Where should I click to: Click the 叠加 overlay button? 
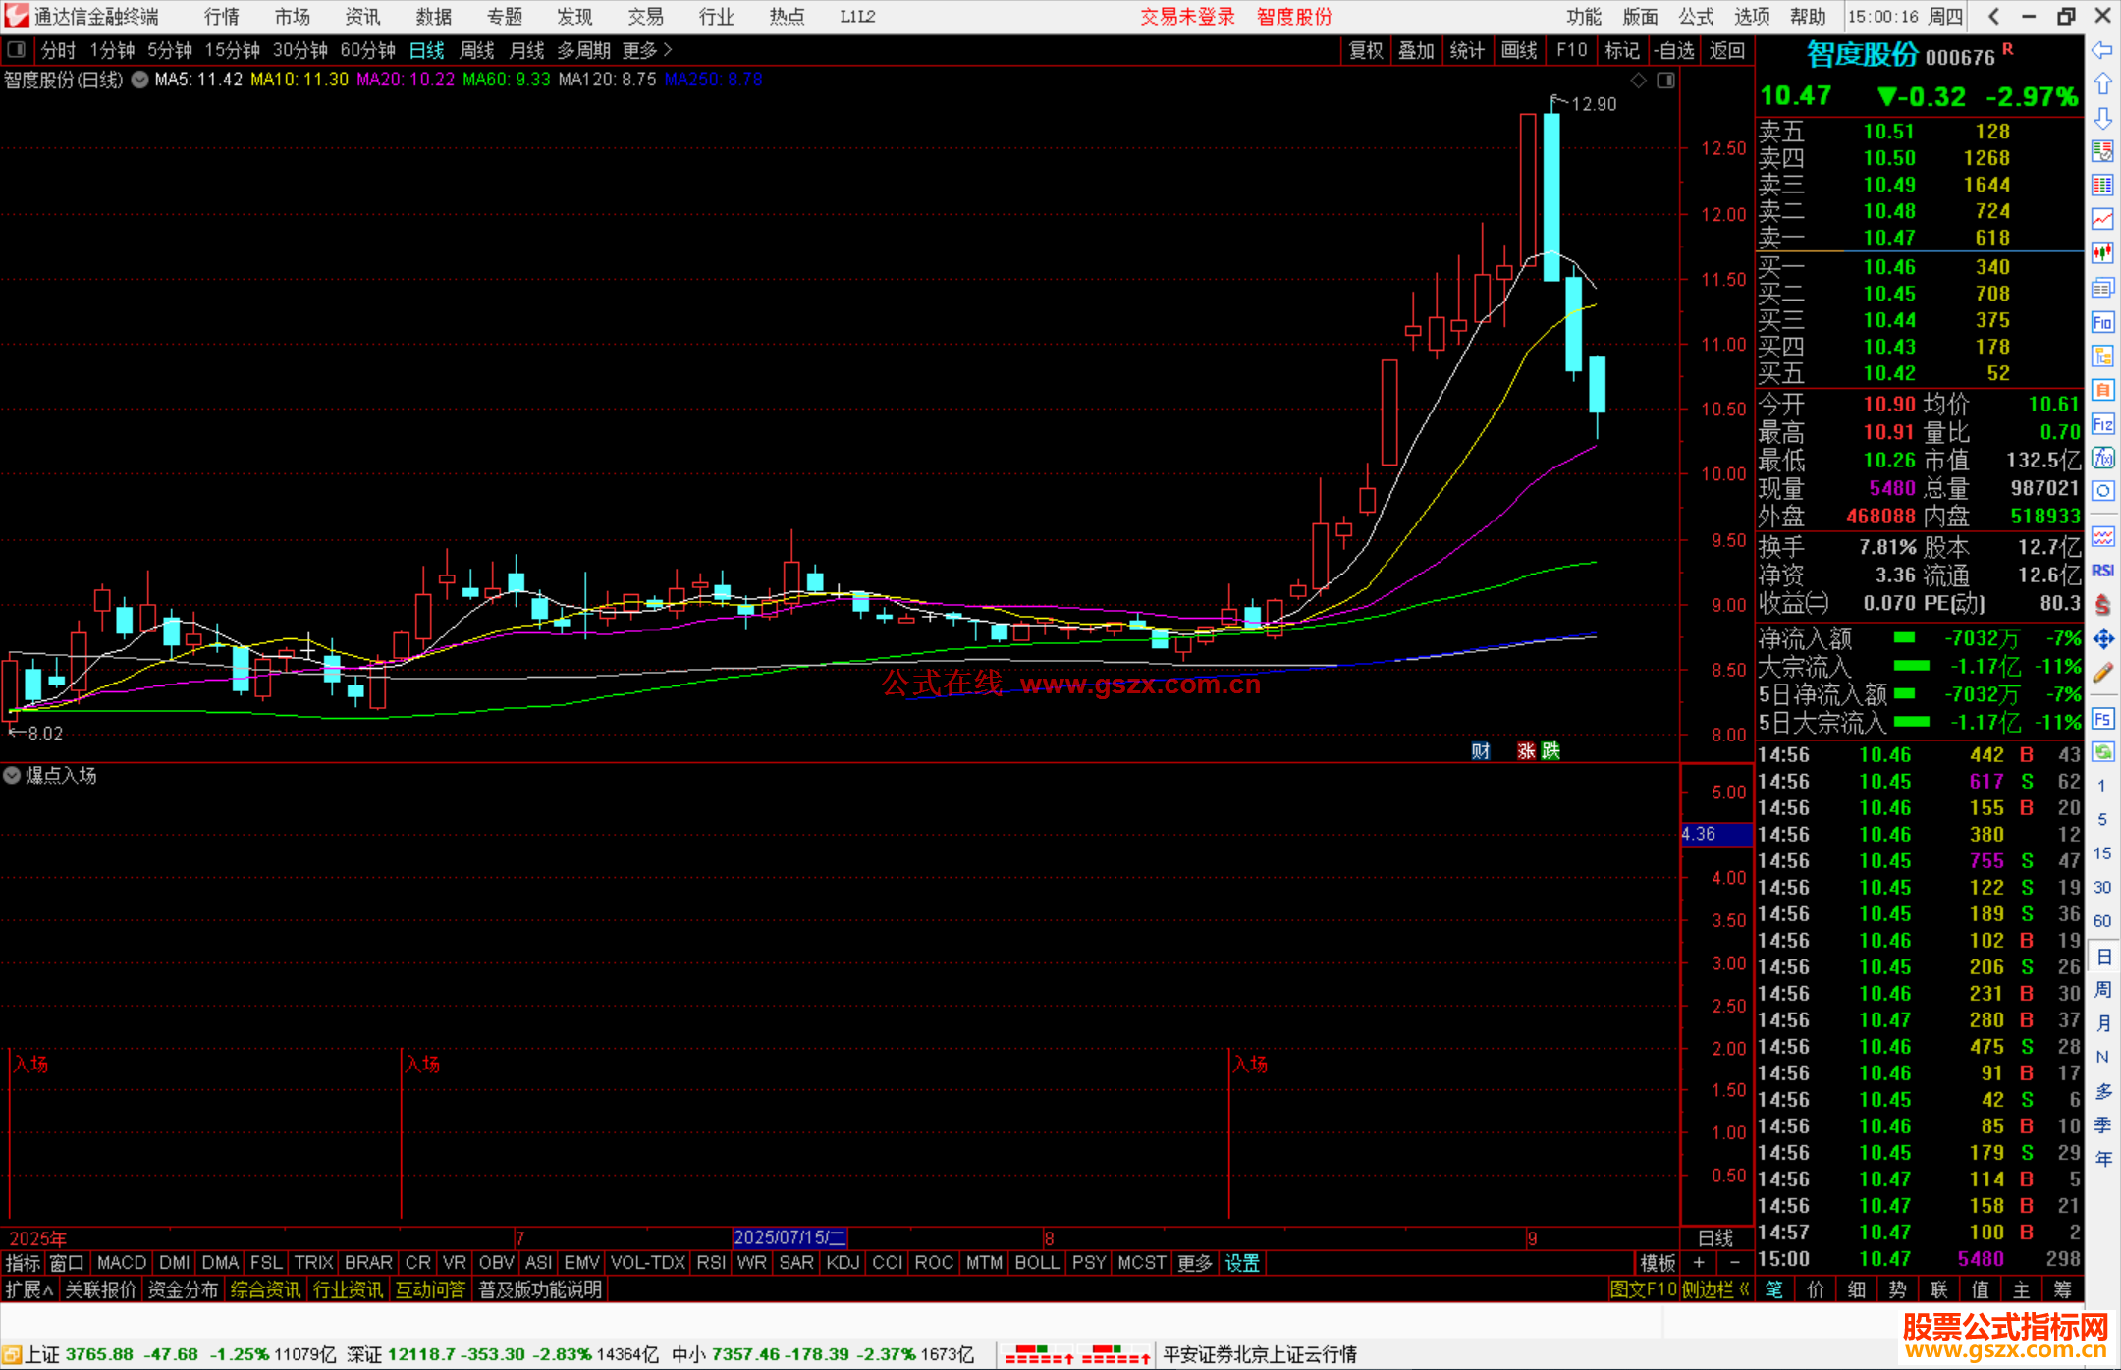point(1417,50)
